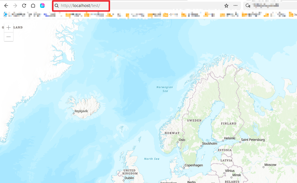Click the Berlin city label
This screenshot has height=183, width=297.
coord(191,182)
